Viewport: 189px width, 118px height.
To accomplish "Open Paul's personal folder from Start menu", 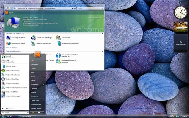I will click(x=32, y=60).
